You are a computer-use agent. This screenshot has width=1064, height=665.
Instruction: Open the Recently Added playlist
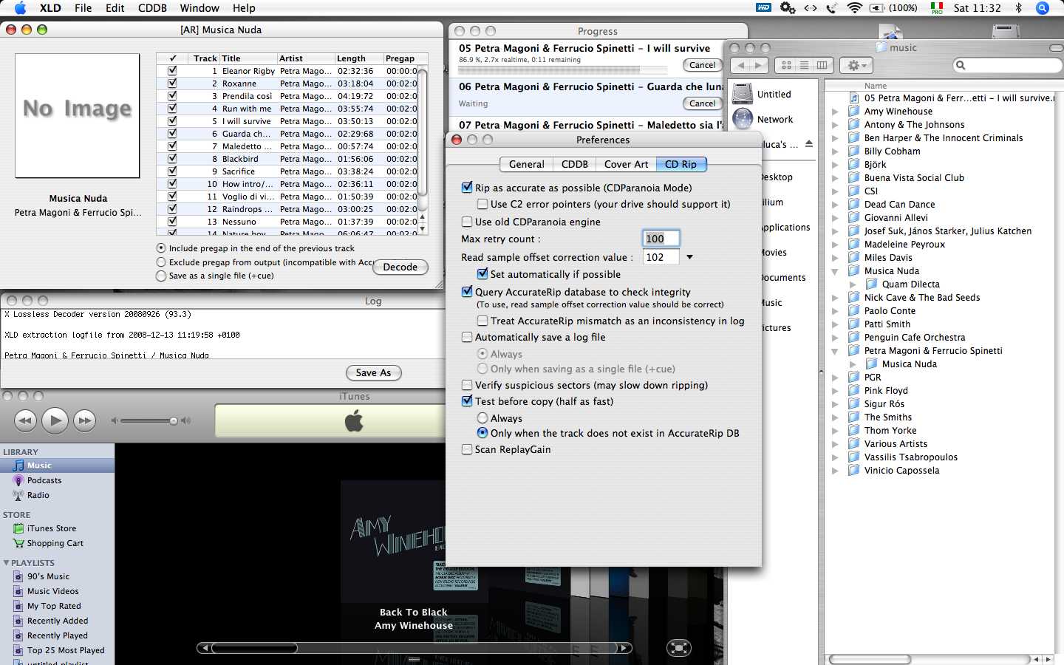click(58, 621)
